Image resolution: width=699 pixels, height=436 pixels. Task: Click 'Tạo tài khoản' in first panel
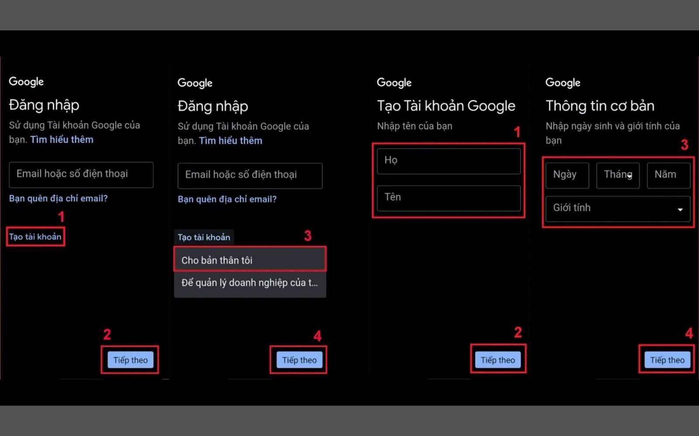(x=35, y=237)
